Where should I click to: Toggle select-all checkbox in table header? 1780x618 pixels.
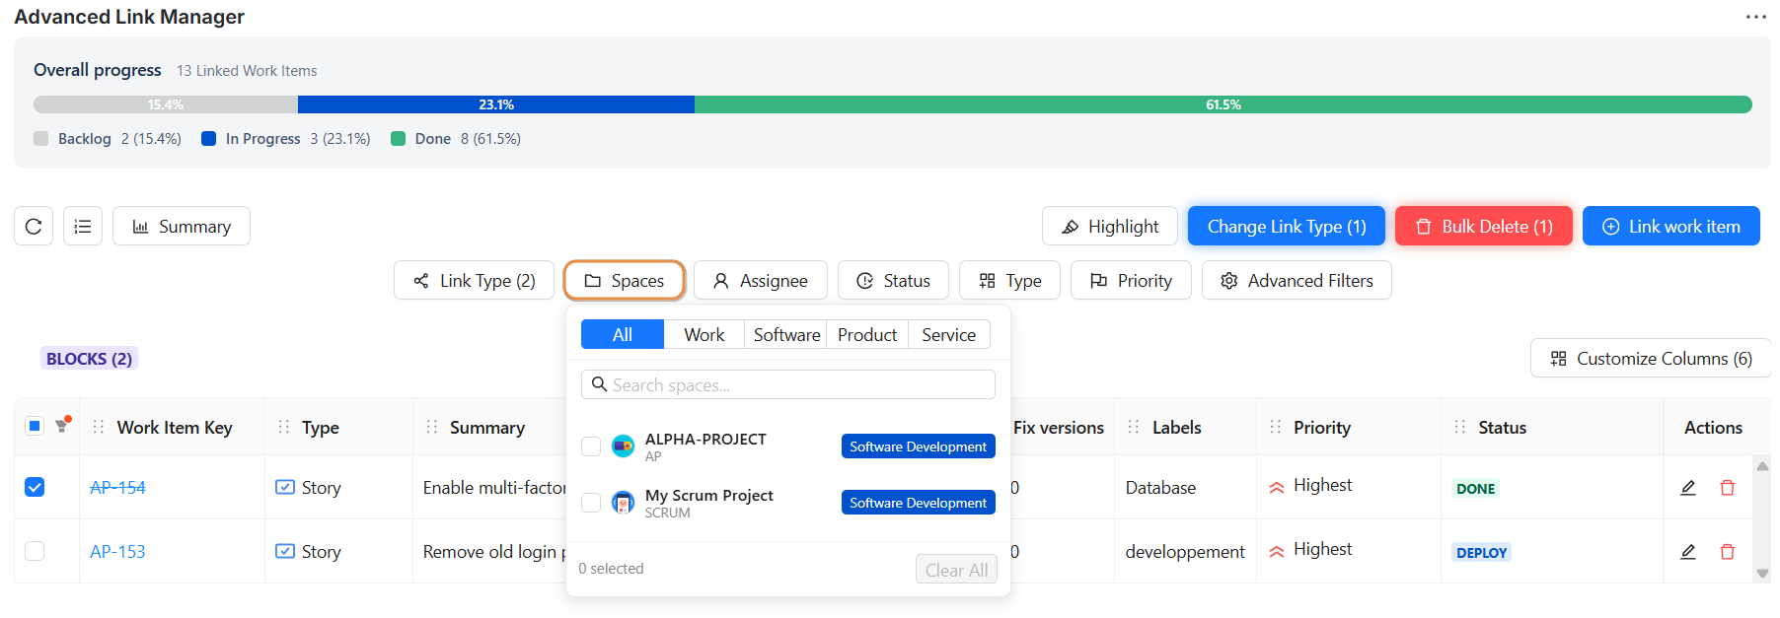[35, 426]
